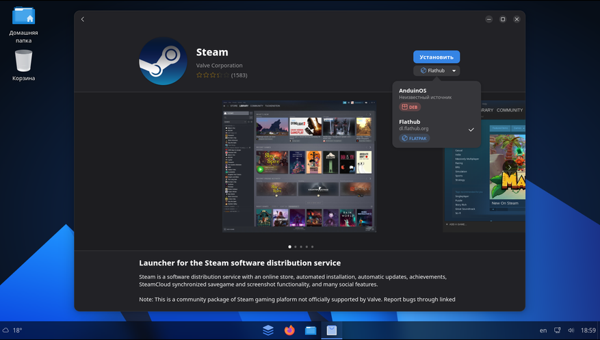Open the main Steam library screenshot
Viewport: 600px width, 340px height.
coord(299,166)
